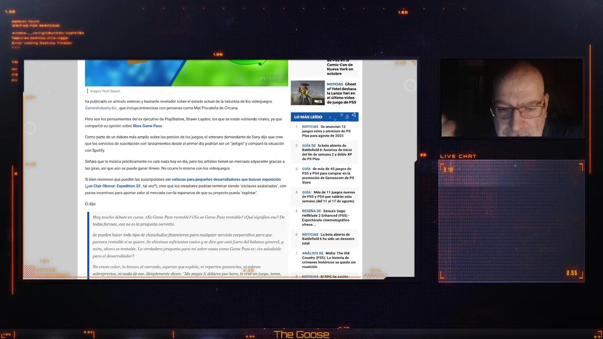Open the GamesIndustry.biz link in the article
Screen dimensions: 603x339
coord(100,108)
